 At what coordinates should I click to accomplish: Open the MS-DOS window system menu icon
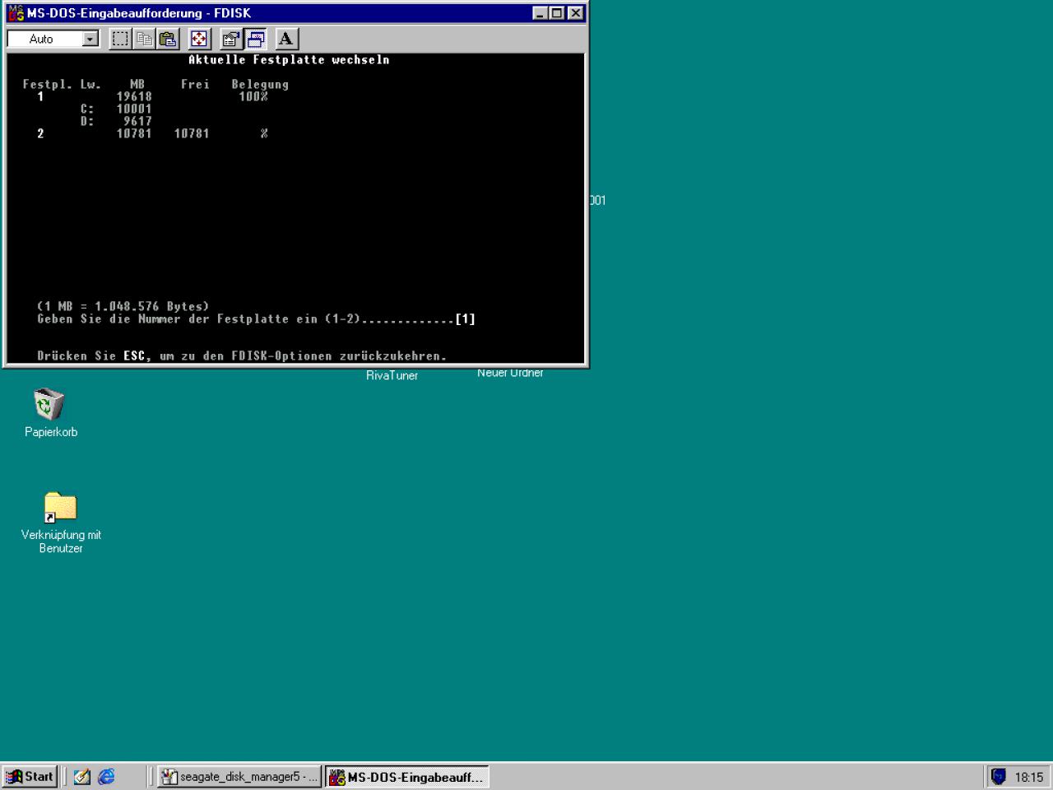pos(16,13)
